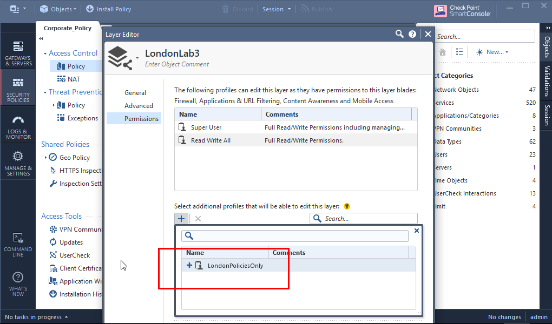Expand the No tasks in progress arrow
The height and width of the screenshot is (324, 552).
point(66,317)
